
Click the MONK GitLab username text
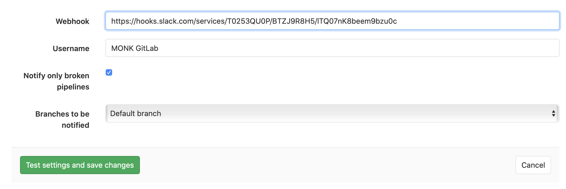135,48
